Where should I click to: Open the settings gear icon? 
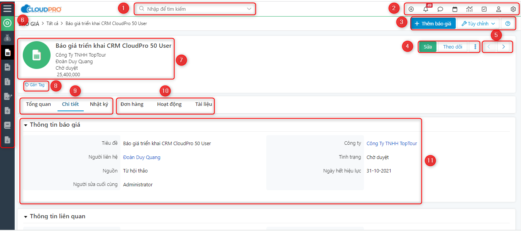513,9
